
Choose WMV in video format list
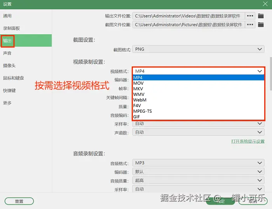[x=198, y=94]
